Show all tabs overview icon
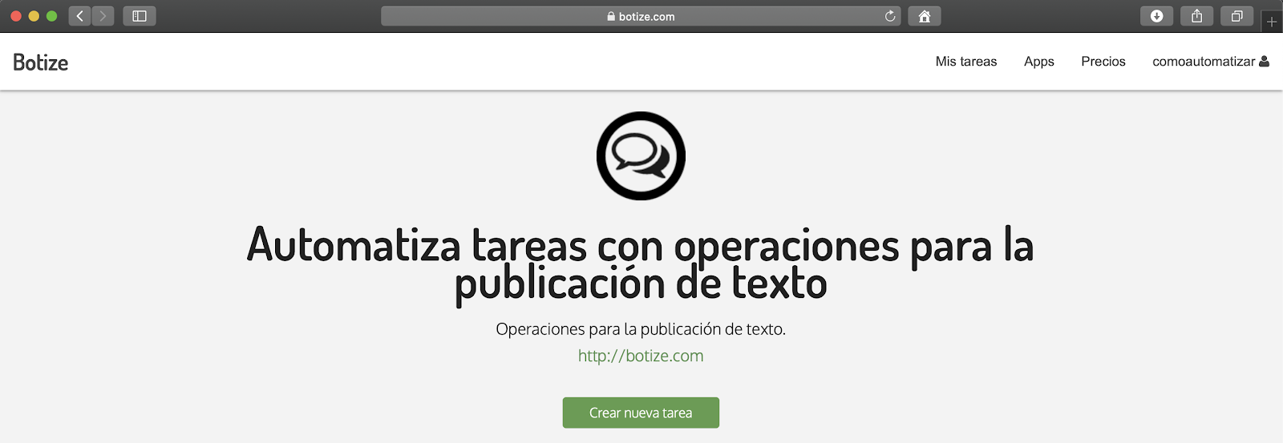This screenshot has width=1283, height=443. coord(1237,16)
